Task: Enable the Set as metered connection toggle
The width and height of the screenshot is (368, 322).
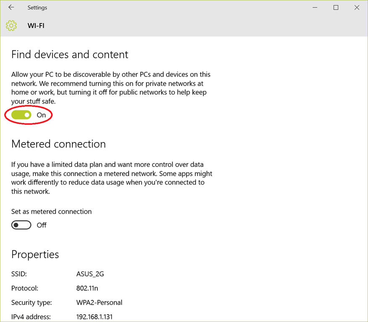Action: (x=21, y=225)
